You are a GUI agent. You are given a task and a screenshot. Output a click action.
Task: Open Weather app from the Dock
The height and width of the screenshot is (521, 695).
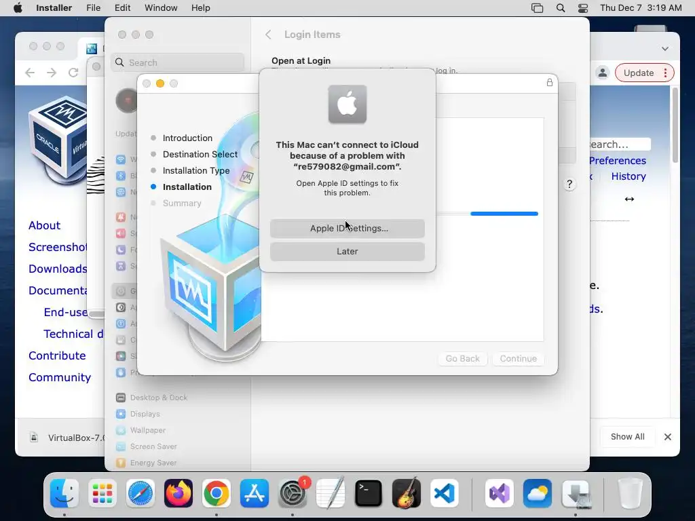click(538, 493)
